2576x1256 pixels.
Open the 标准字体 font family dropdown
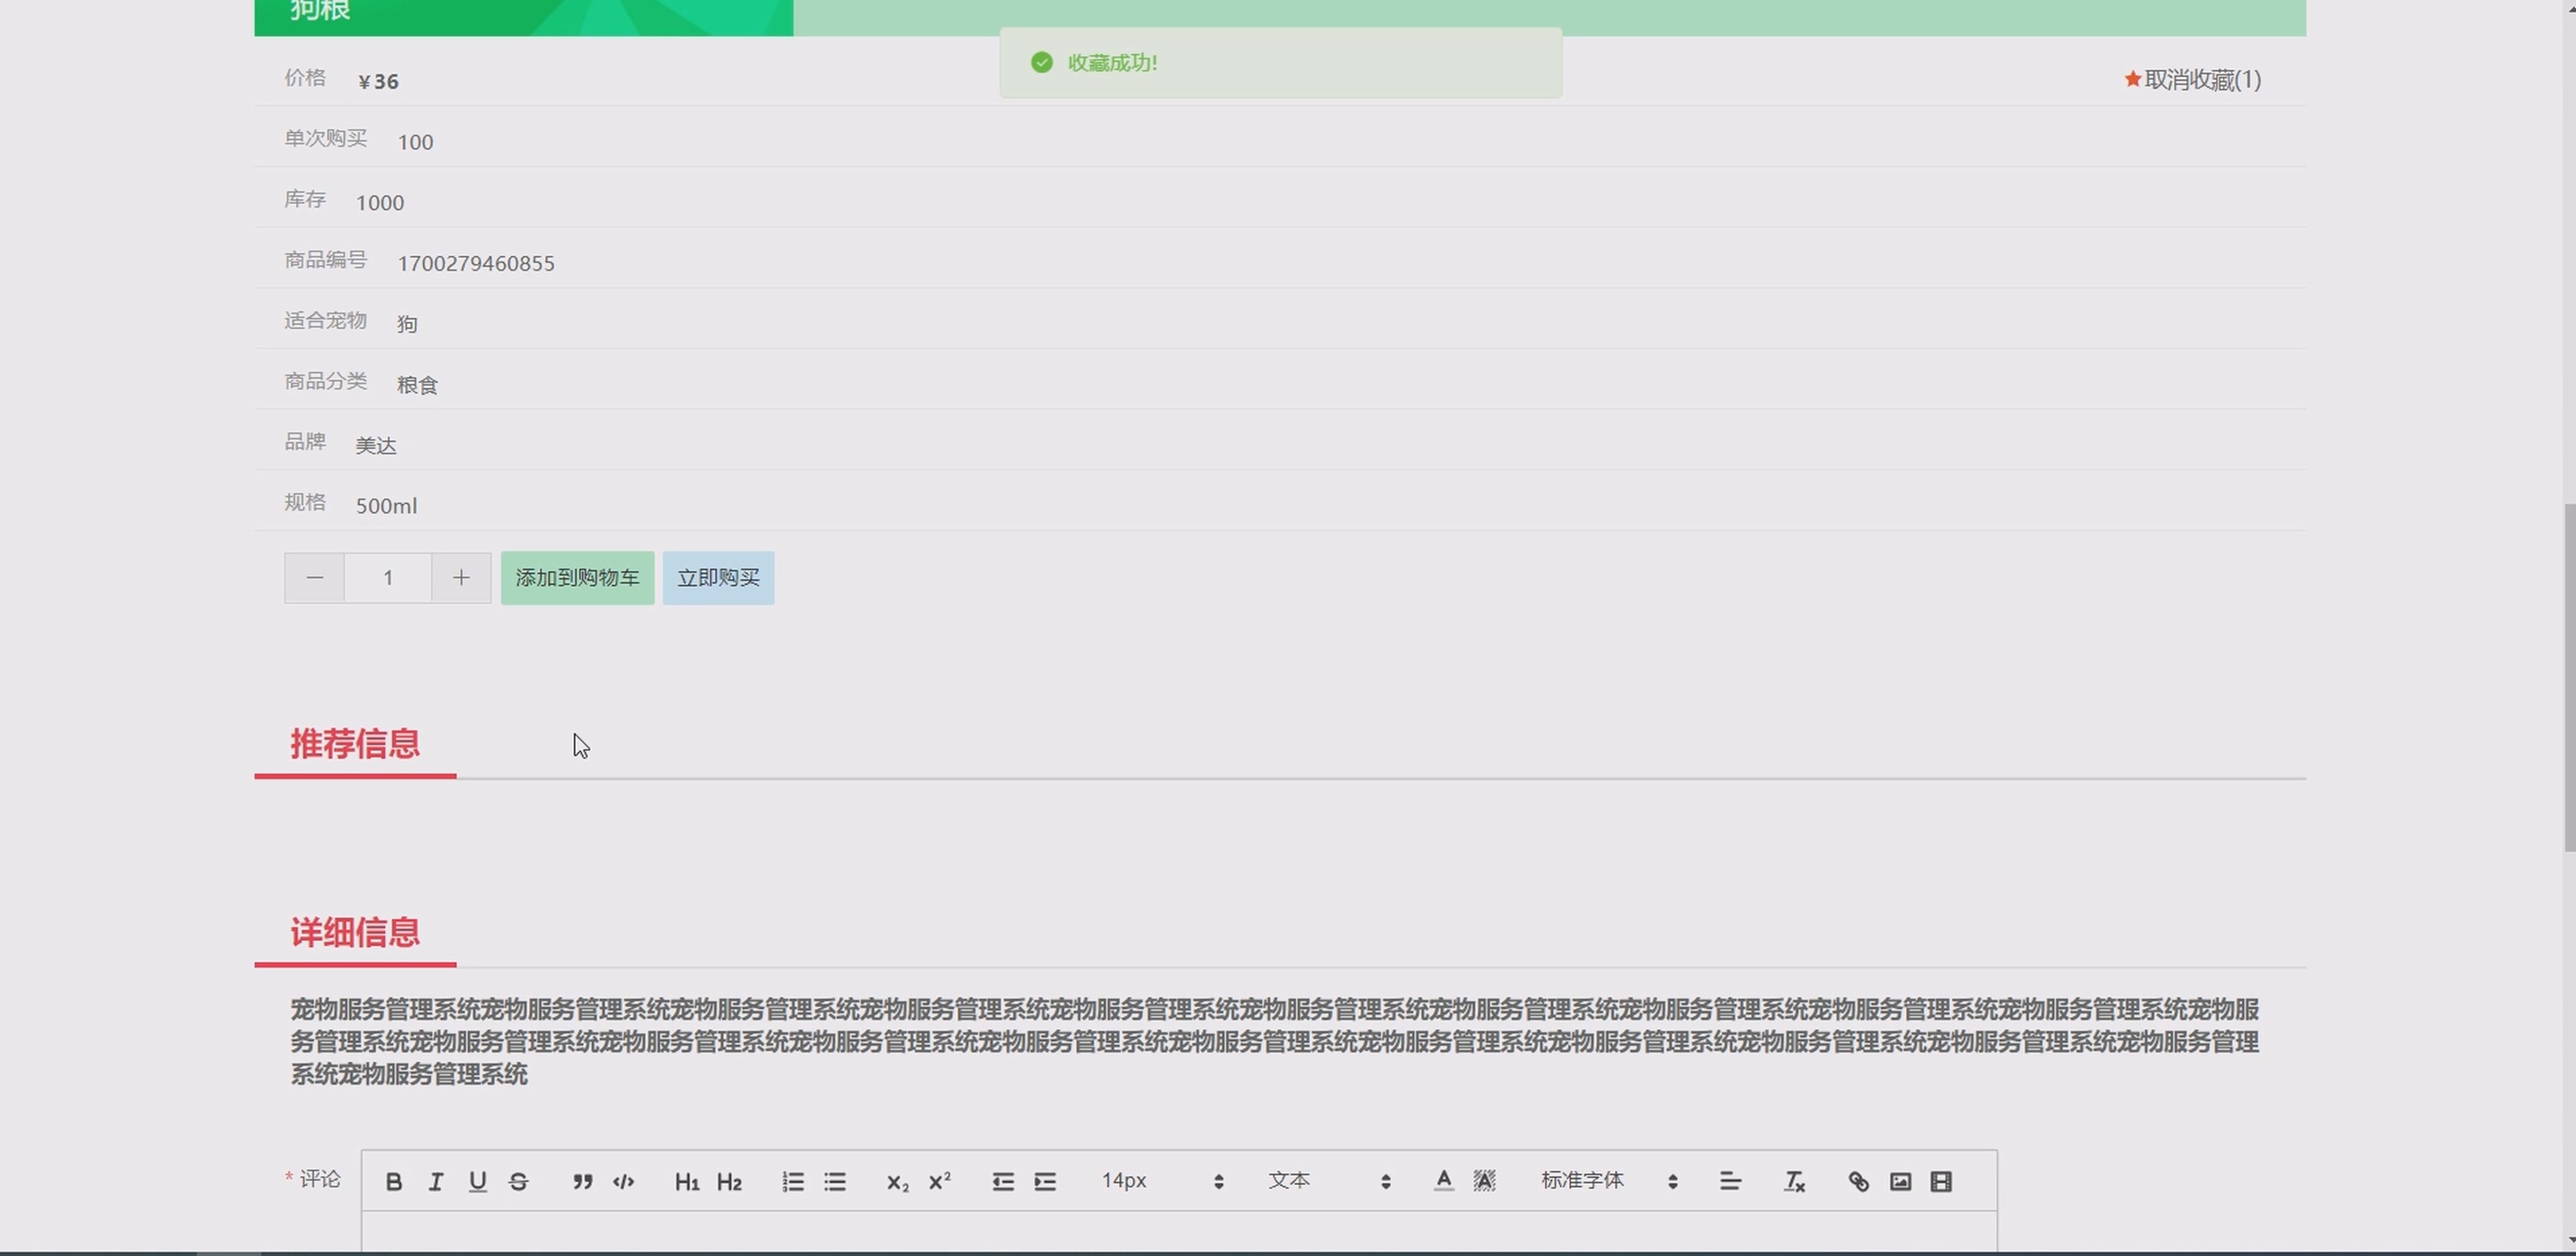pyautogui.click(x=1608, y=1181)
